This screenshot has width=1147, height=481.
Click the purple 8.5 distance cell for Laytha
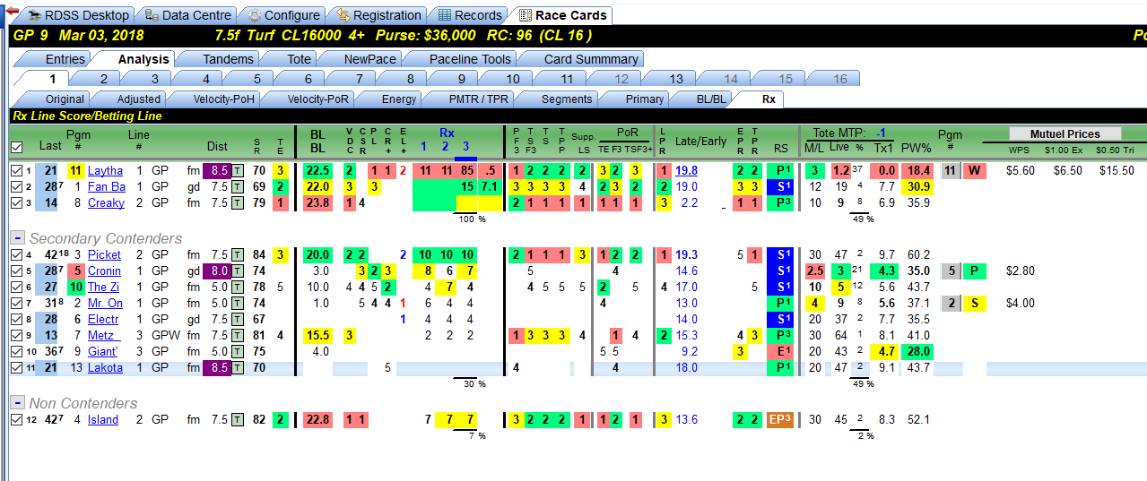219,170
